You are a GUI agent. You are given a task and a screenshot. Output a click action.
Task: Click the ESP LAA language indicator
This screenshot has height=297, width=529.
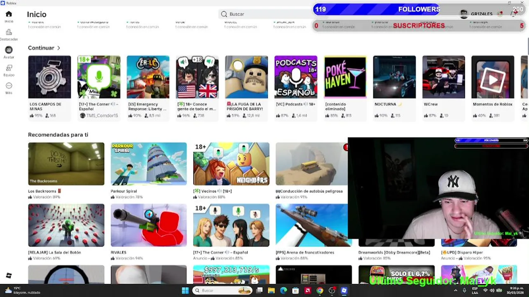475,290
